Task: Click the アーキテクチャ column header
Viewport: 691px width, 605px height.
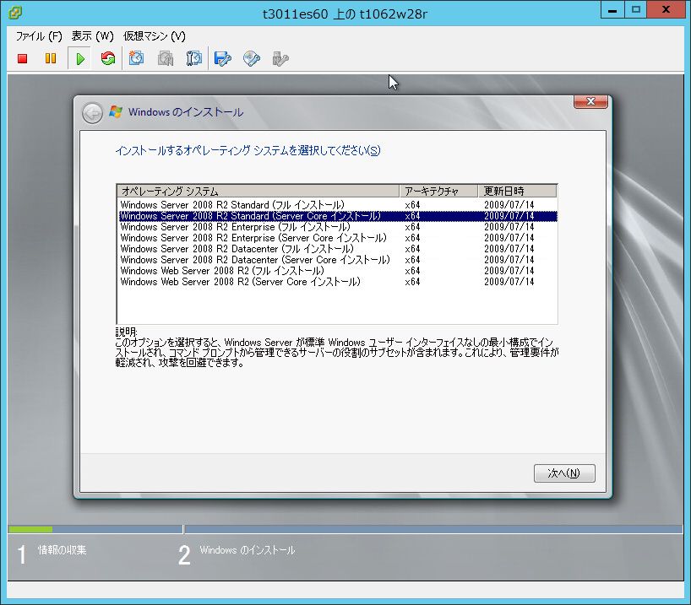Action: 439,191
